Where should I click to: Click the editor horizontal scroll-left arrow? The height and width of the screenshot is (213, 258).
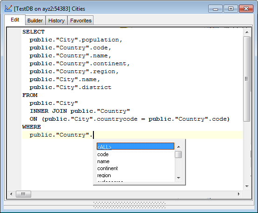point(11,194)
